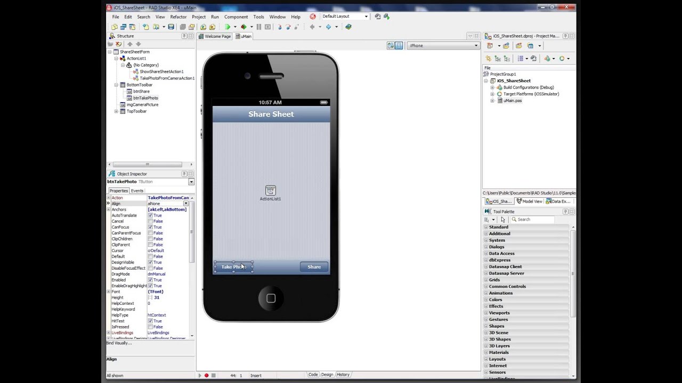Click the Take Photo button on the form
The height and width of the screenshot is (383, 682).
click(x=233, y=267)
